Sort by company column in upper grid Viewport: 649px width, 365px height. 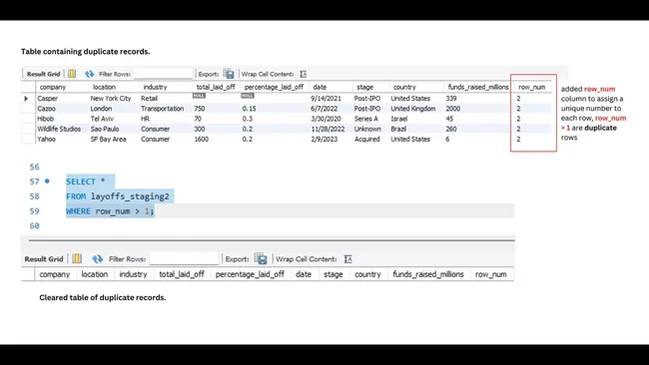(53, 87)
